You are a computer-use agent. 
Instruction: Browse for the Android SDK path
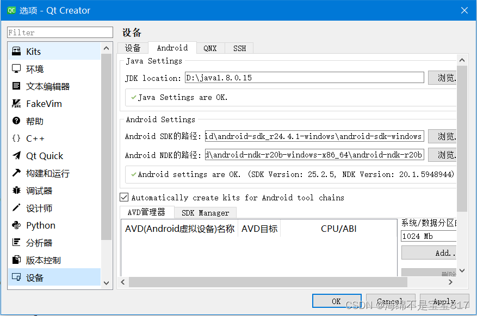443,136
